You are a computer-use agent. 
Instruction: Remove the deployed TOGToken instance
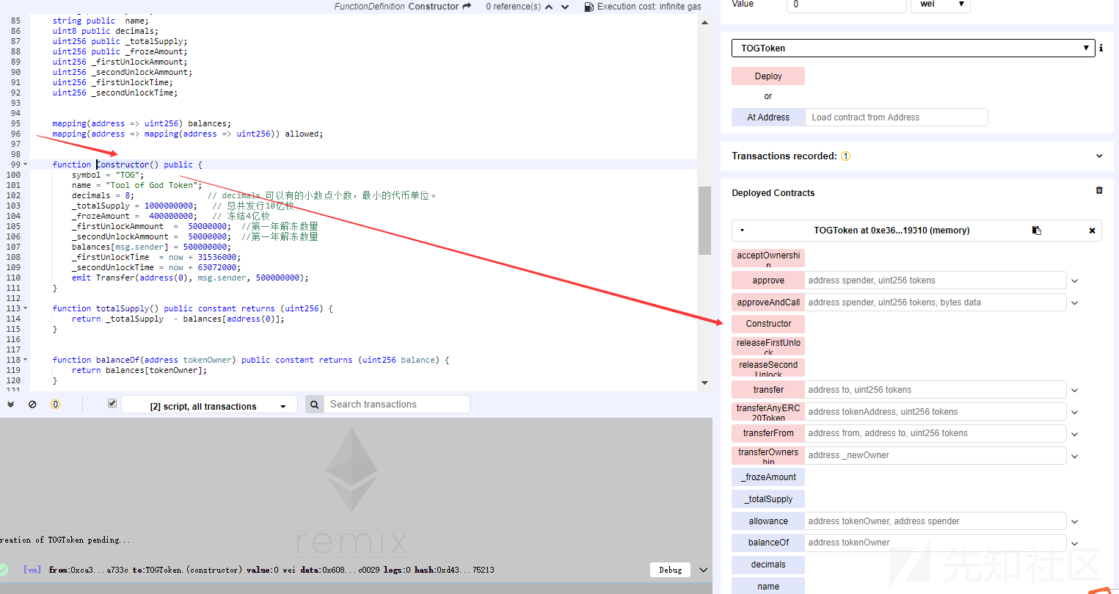1092,231
